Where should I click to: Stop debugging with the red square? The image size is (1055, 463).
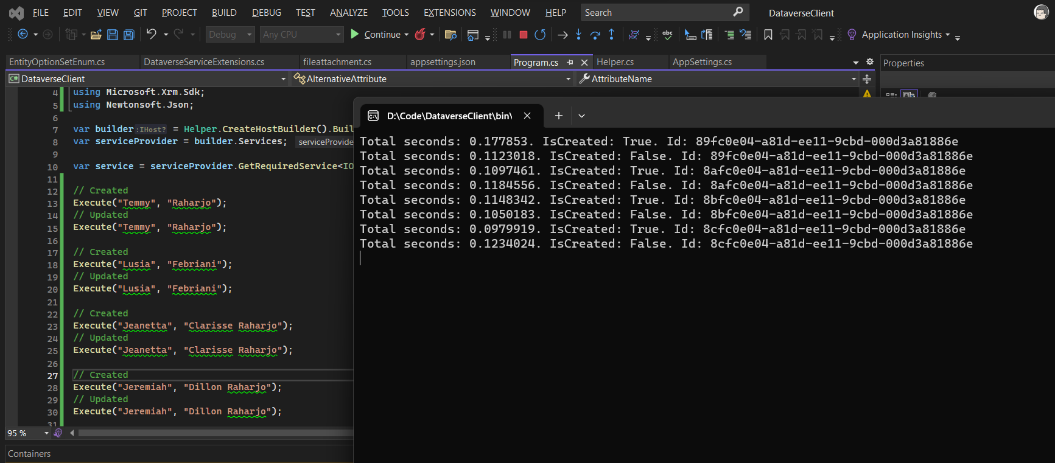pos(523,35)
